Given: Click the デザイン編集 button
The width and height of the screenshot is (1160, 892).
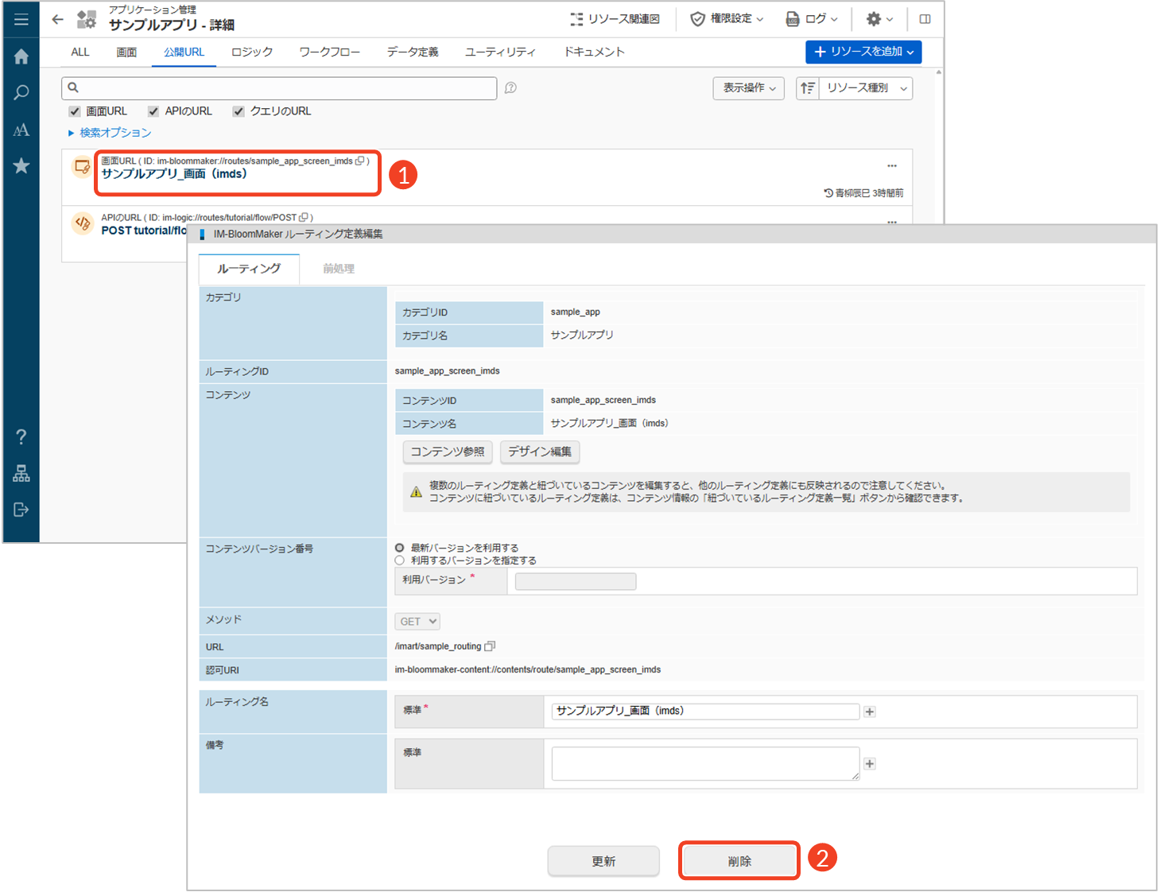Looking at the screenshot, I should click(x=539, y=452).
